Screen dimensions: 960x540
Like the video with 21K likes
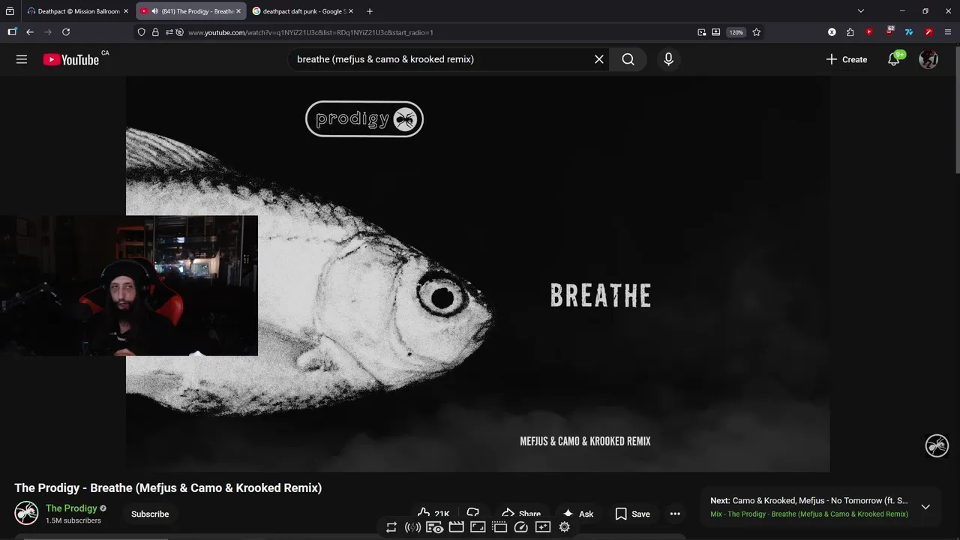click(x=433, y=514)
